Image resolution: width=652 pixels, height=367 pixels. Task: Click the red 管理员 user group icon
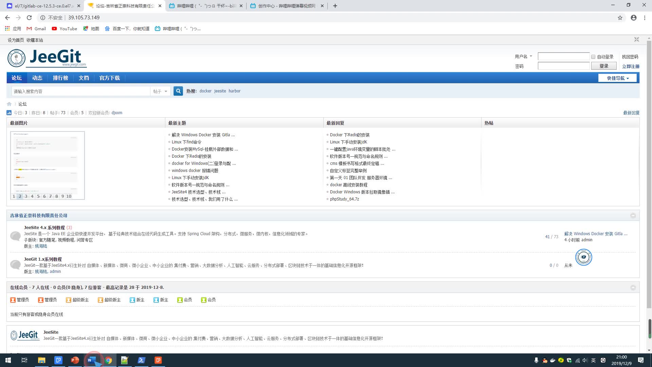12,300
